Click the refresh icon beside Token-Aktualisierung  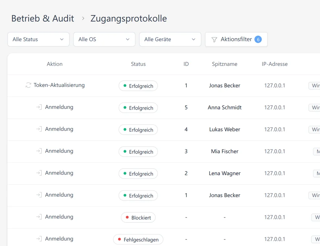[28, 85]
